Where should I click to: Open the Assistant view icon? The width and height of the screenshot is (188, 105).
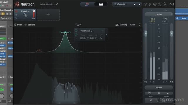tap(87, 4)
